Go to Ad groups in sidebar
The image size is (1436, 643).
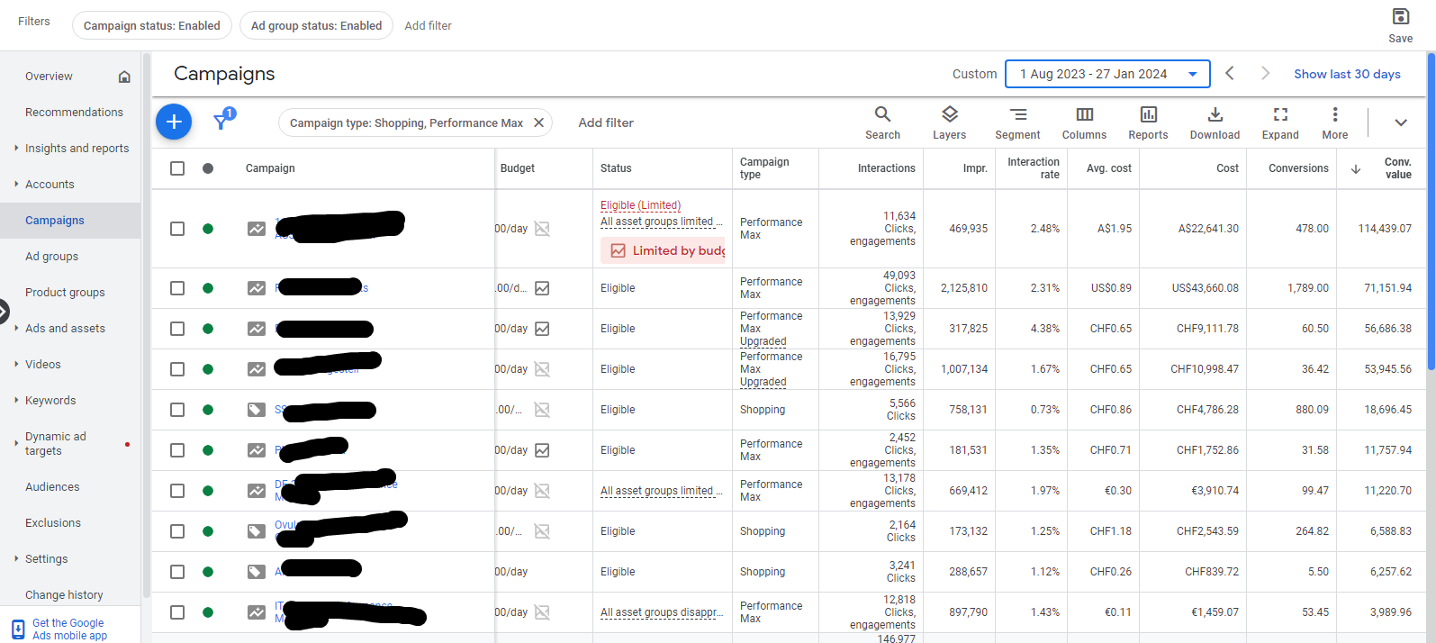pos(51,257)
